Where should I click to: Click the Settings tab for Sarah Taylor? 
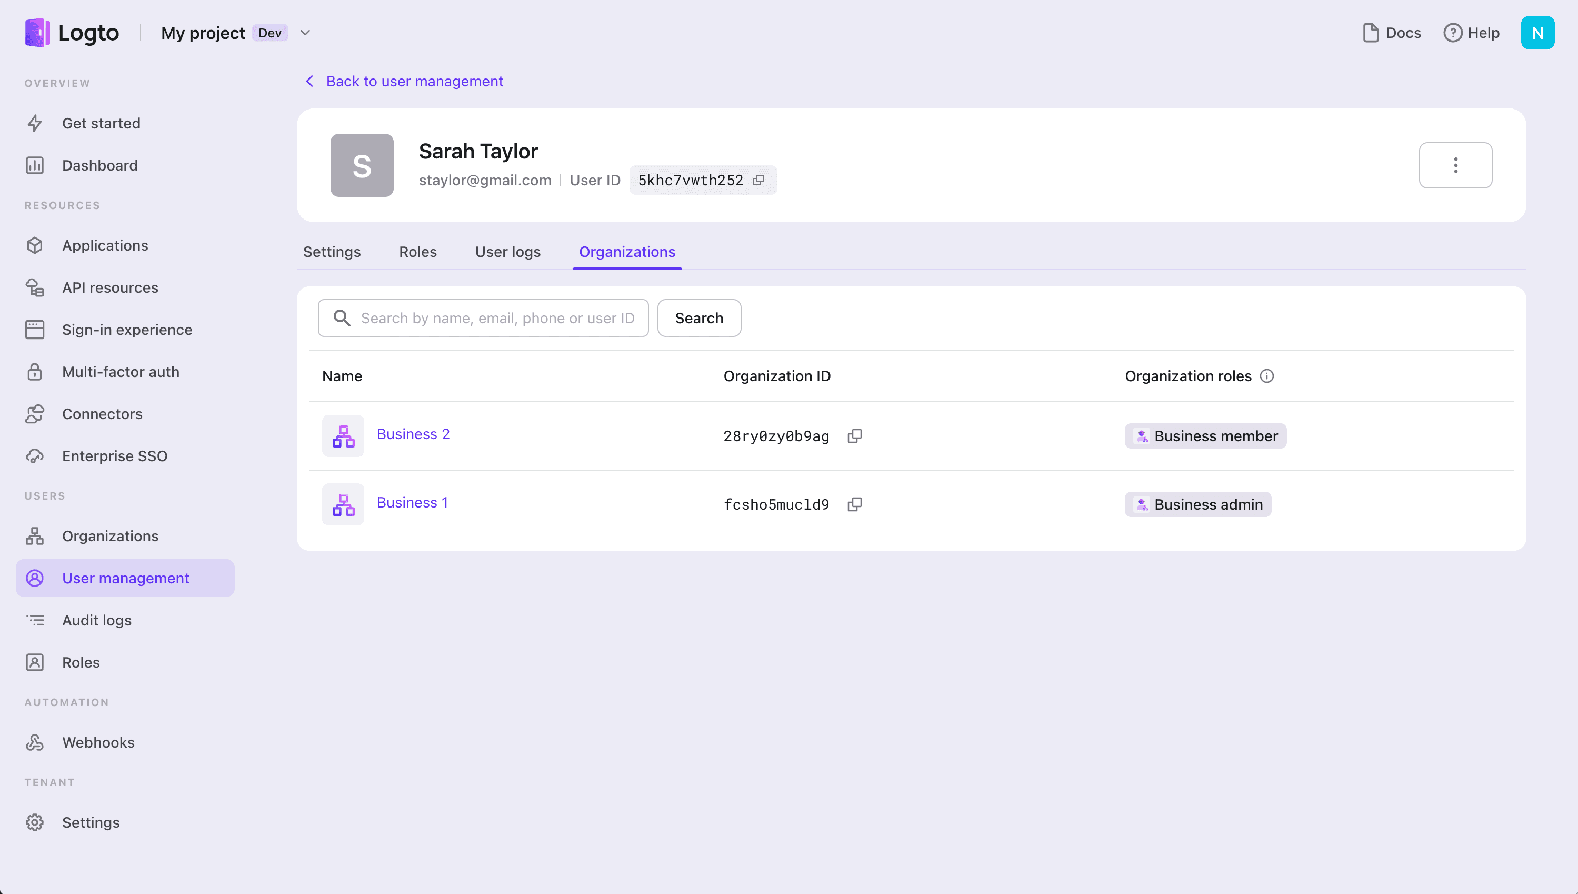click(x=332, y=251)
